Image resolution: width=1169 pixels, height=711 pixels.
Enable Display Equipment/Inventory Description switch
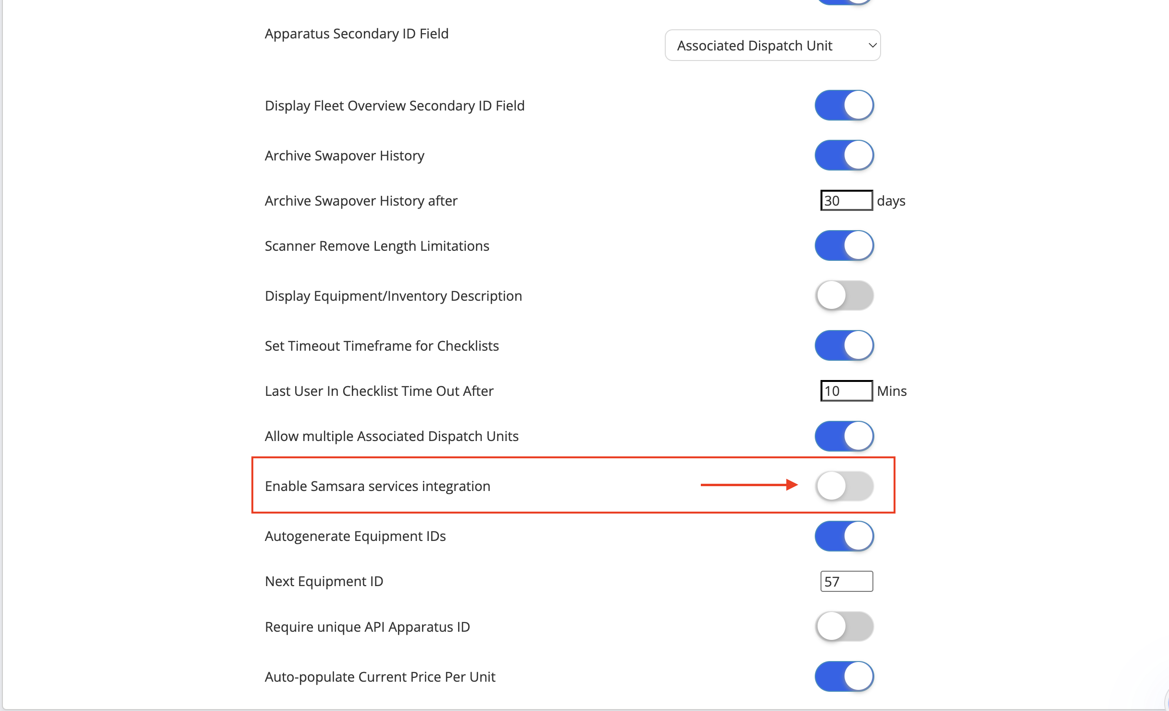[x=845, y=295]
